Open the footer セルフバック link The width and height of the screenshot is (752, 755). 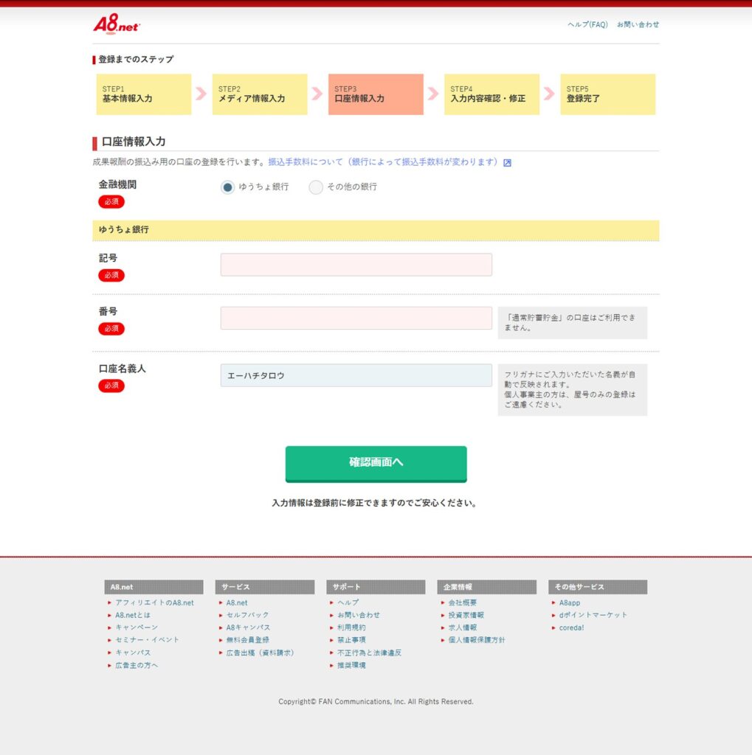click(247, 615)
